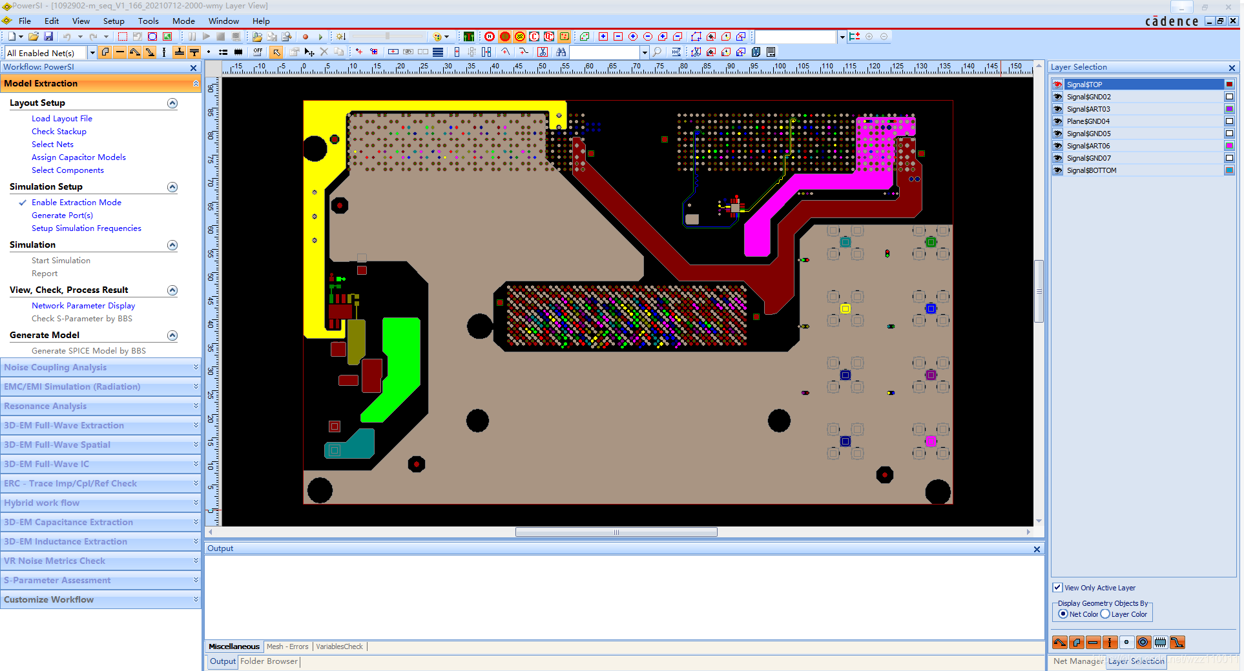This screenshot has width=1244, height=671.
Task: Toggle the via display icon
Action: pyautogui.click(x=165, y=52)
